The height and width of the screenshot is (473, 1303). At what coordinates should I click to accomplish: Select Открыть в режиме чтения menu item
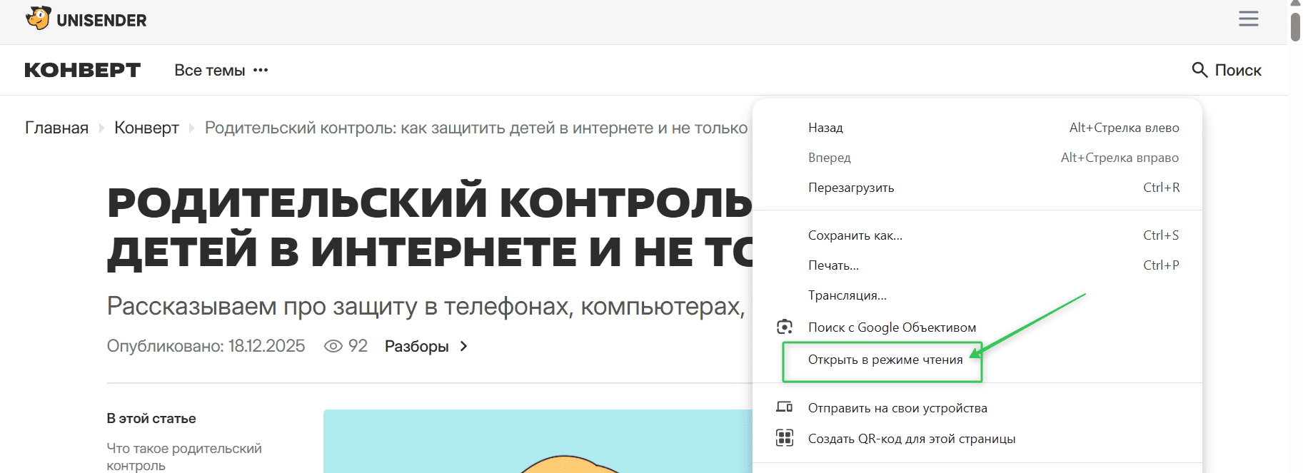pyautogui.click(x=885, y=360)
